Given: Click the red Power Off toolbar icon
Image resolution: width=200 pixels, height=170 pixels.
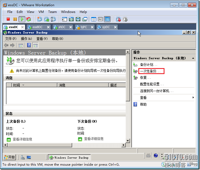Looking at the screenshot, I should point(8,19).
